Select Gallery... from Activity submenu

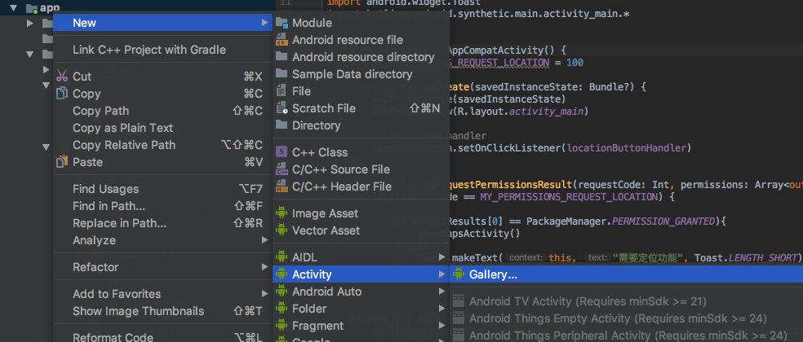point(493,274)
